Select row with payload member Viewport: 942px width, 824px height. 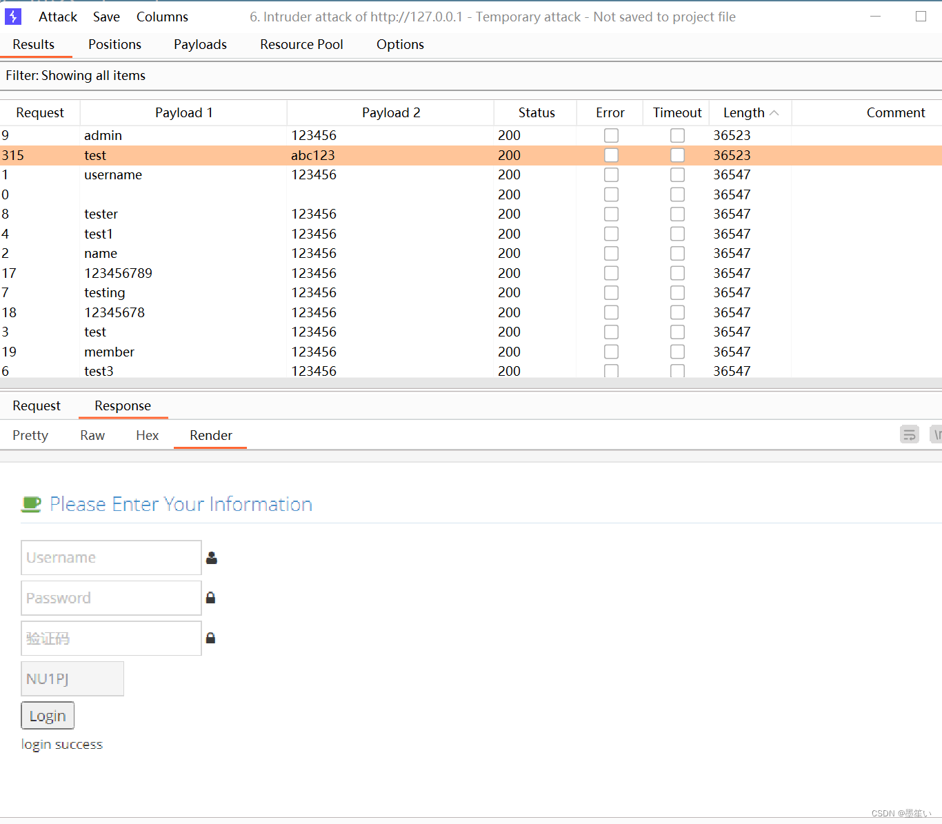pos(471,352)
